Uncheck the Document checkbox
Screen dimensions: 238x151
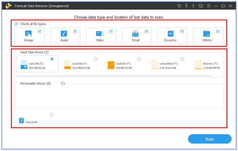point(182,31)
